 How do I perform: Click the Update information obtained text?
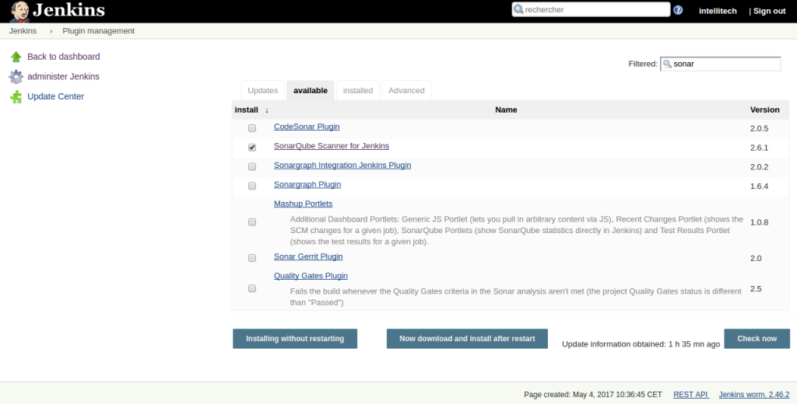(x=641, y=344)
